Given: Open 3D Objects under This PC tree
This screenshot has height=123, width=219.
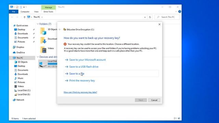Looking at the screenshot, I should point(23,62).
